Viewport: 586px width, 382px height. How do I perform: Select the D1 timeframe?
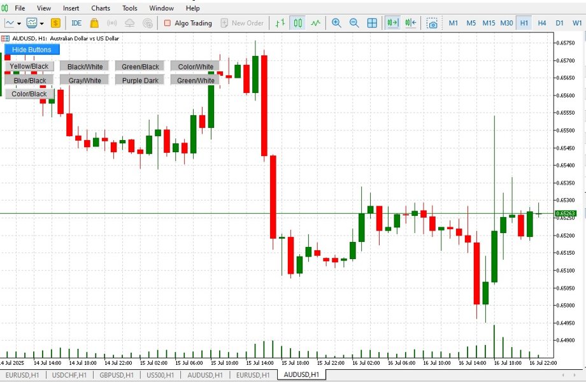point(559,23)
